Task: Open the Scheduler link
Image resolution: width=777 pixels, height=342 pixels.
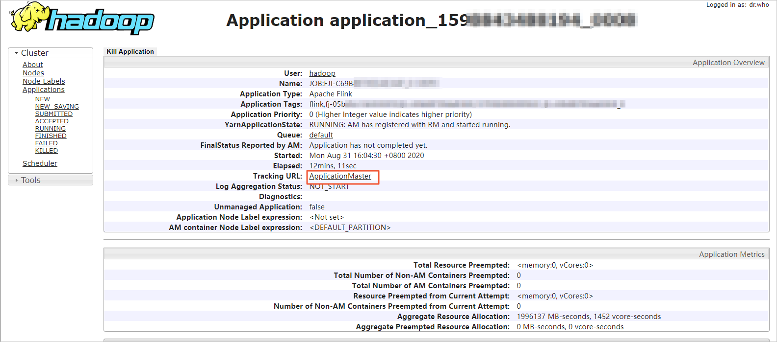Action: pos(40,163)
